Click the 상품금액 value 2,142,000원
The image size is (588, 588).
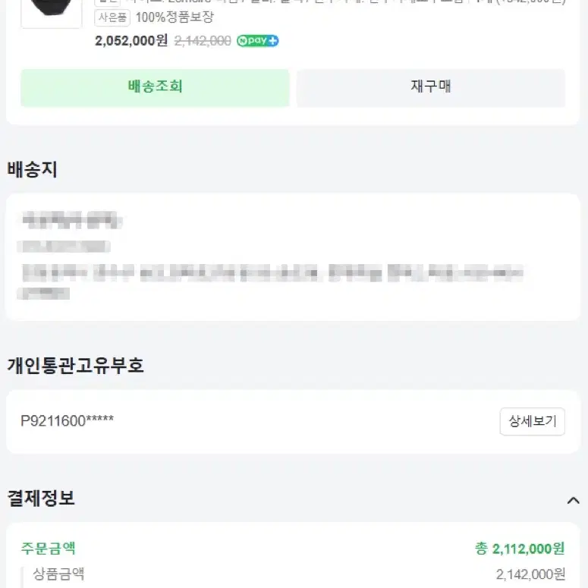[x=530, y=574]
